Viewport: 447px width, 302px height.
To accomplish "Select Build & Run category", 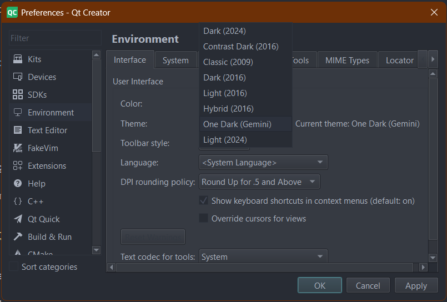I will [x=51, y=236].
